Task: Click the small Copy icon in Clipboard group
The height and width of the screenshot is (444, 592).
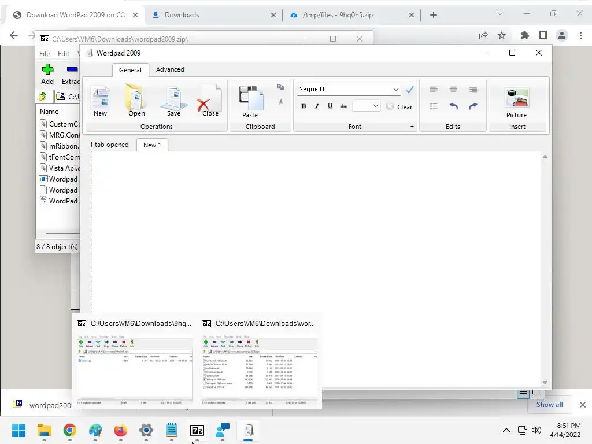Action: [280, 87]
